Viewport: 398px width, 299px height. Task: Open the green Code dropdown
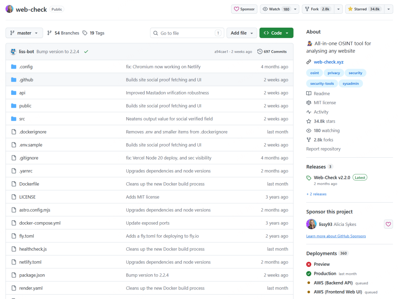276,33
